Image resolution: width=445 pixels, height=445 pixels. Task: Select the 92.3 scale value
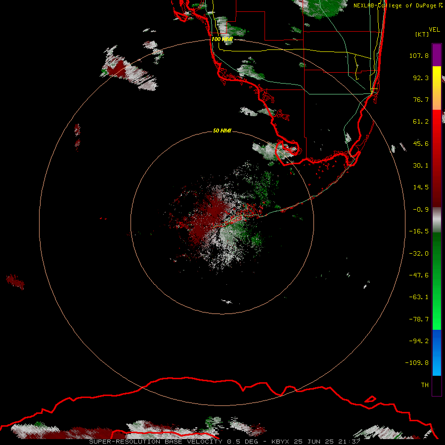click(421, 78)
